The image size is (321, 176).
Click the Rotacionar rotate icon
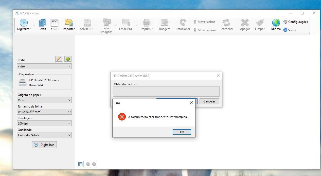pos(183,23)
